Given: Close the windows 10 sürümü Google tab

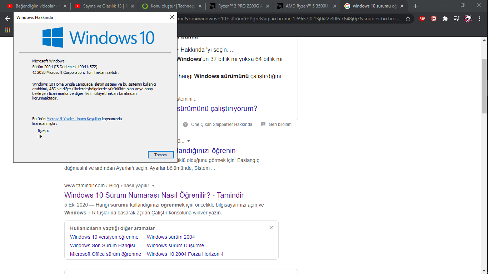Looking at the screenshot, I should (x=402, y=6).
